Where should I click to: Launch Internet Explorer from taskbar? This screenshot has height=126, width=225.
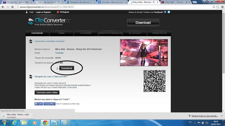(15, 123)
